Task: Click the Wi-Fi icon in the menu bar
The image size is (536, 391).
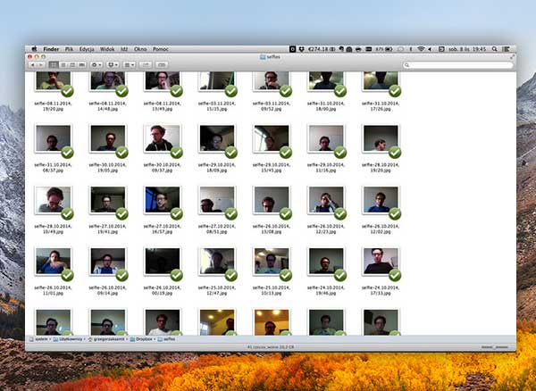Action: 421,49
